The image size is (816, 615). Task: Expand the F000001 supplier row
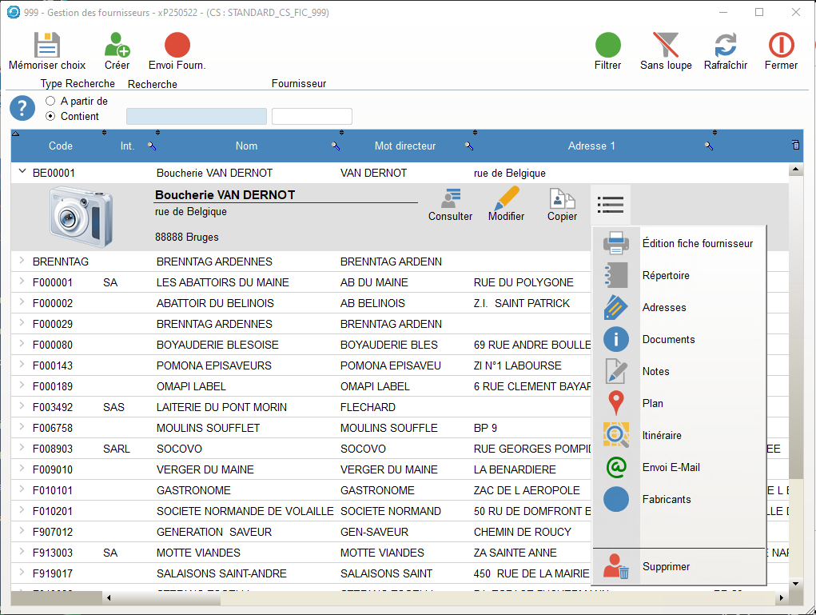tap(22, 282)
